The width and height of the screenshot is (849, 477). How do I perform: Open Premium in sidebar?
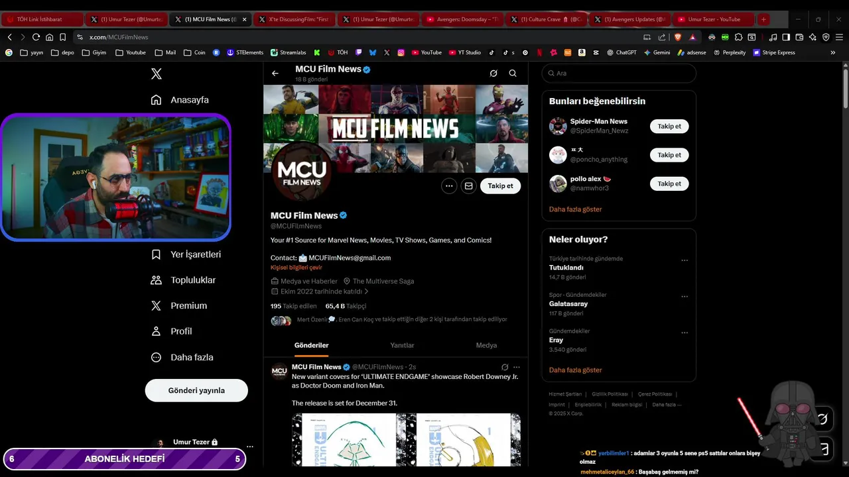[179, 306]
